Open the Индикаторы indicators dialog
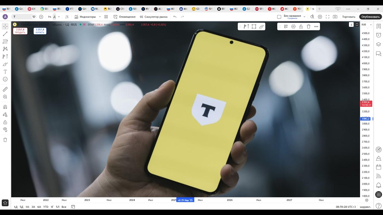This screenshot has height=215, width=383. (85, 17)
